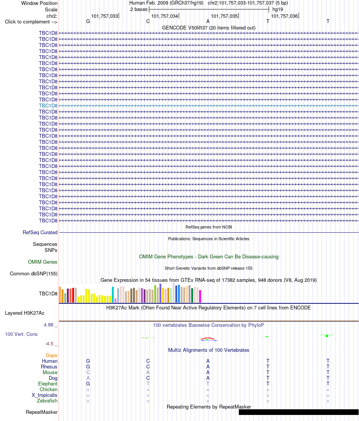Screen dimensions: 359x421
Task: Click the G base in the Rhesus row
Action: 88,367
